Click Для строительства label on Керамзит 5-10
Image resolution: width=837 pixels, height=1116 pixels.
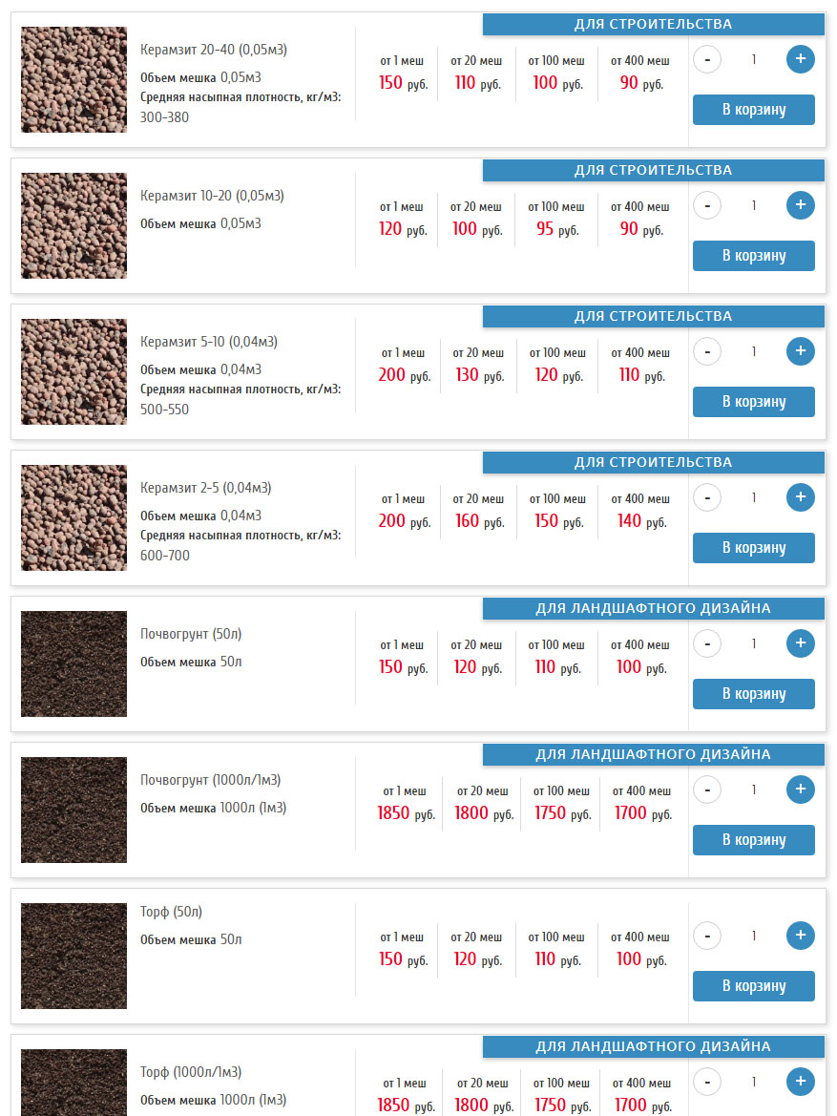(x=653, y=316)
